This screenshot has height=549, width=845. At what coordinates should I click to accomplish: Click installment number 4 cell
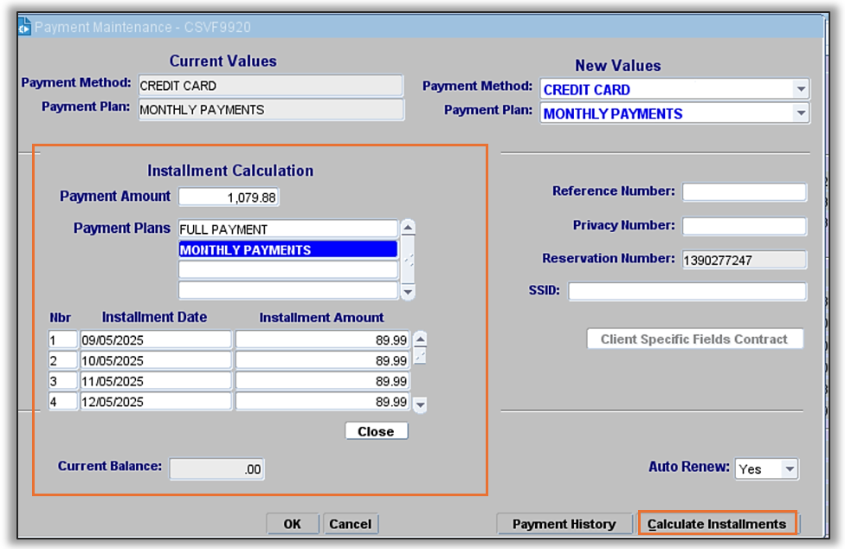[x=62, y=402]
